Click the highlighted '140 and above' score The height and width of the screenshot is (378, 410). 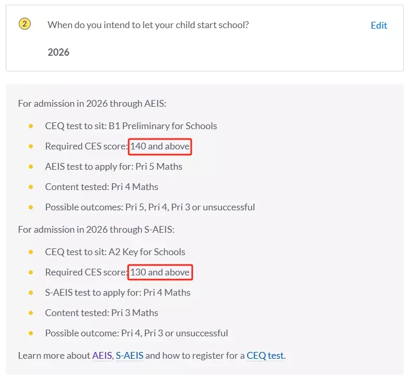tap(160, 146)
